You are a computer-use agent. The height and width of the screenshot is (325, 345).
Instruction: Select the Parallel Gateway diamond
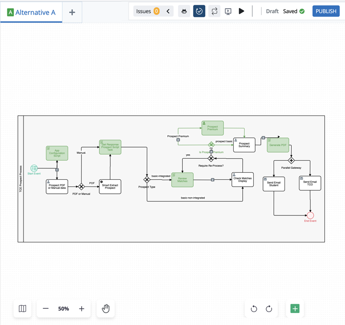pyautogui.click(x=291, y=160)
